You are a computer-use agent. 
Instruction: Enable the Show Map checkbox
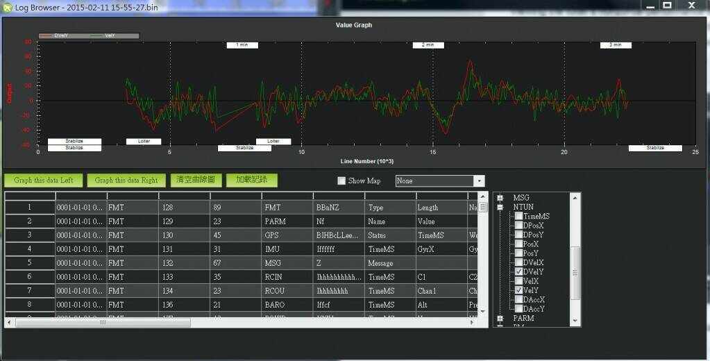click(x=341, y=180)
